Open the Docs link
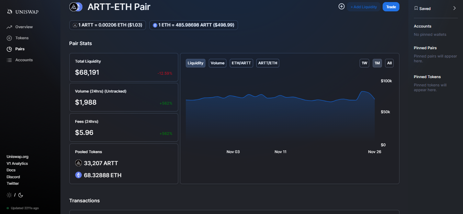463x214 pixels. [11, 170]
